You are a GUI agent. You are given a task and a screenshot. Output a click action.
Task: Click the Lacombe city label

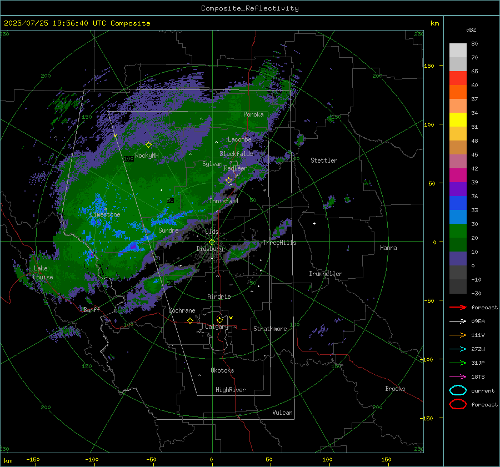point(239,139)
